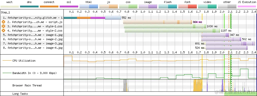Click the ssl legend color swatch
Image resolution: width=257 pixels, height=96 pixels.
point(69,7)
